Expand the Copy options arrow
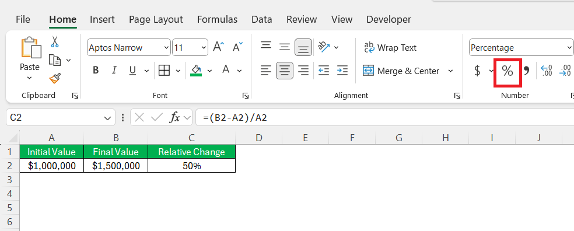Viewport: 574px width, 231px height. click(68, 60)
